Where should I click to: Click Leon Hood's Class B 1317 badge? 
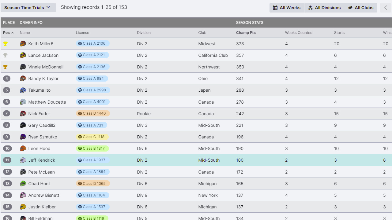coord(92,148)
